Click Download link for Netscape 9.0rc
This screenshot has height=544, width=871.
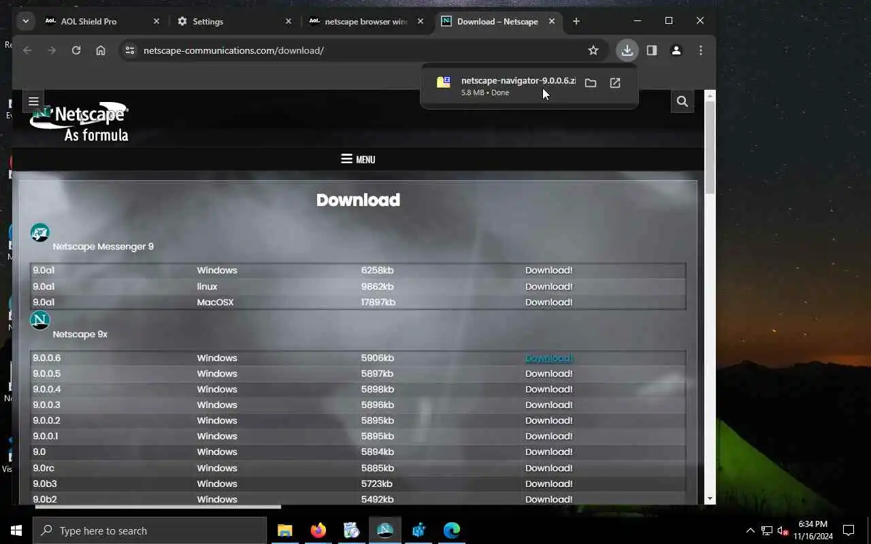tap(548, 468)
